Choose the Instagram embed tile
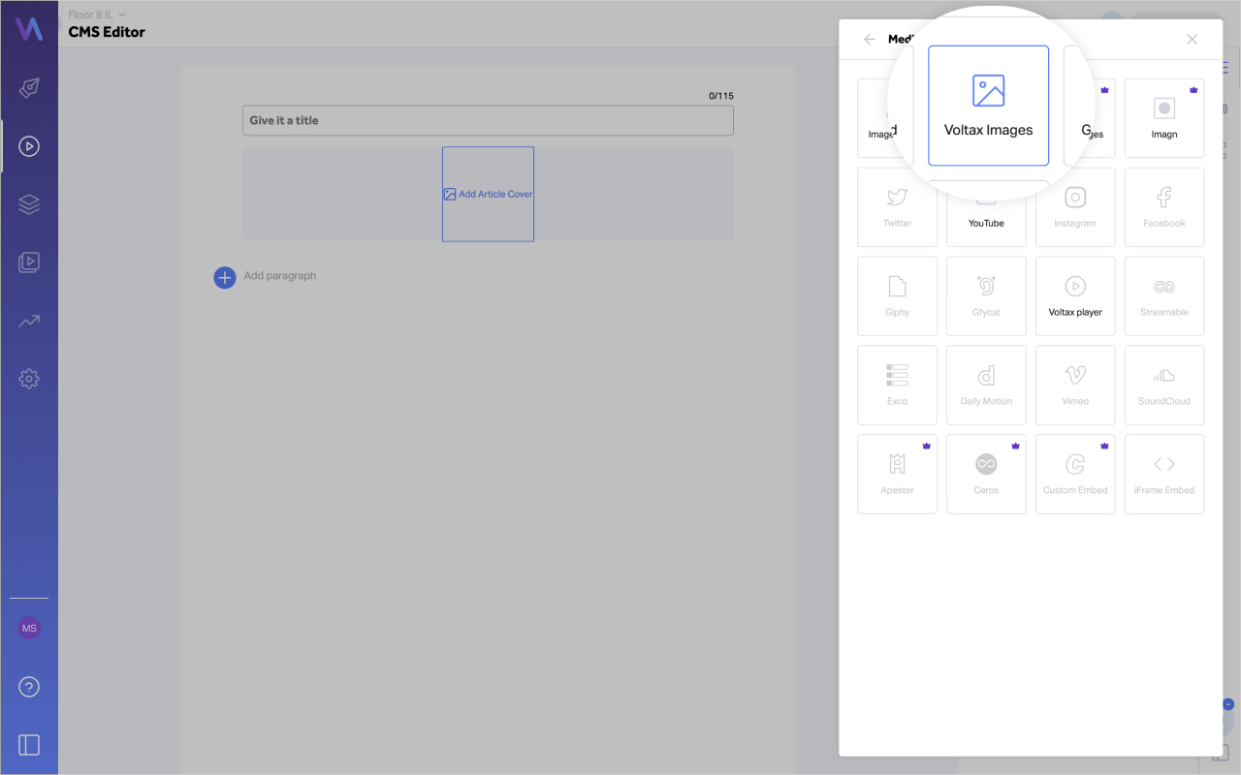 coord(1075,207)
